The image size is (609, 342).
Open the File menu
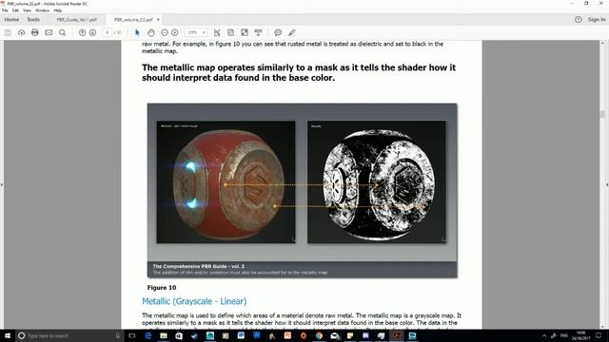[5, 10]
